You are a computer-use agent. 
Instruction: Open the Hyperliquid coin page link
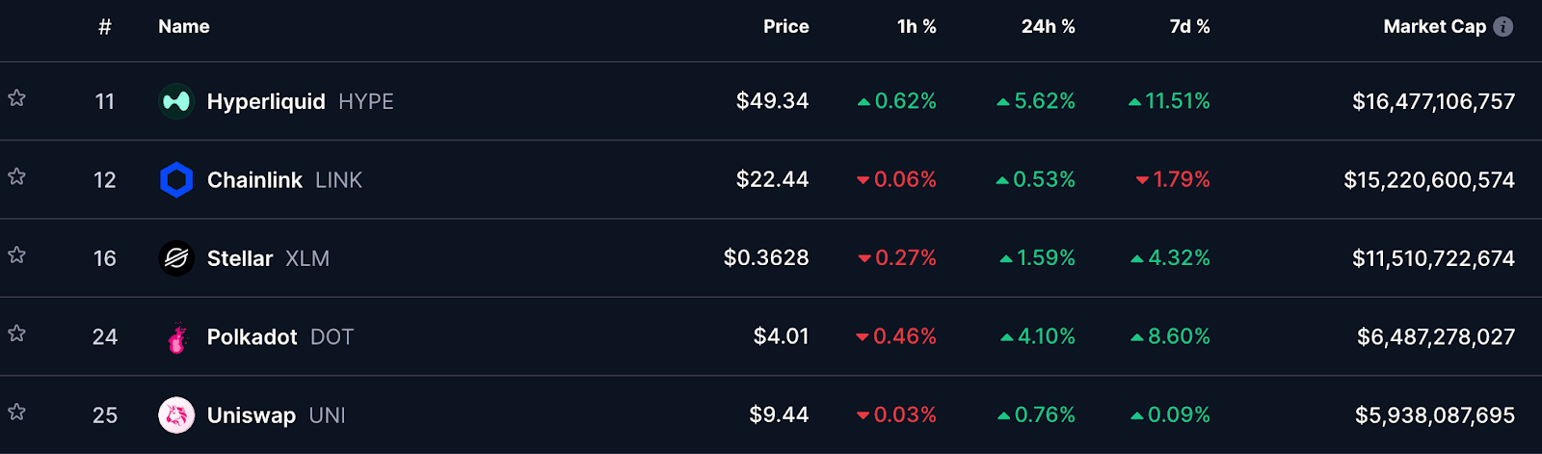(x=266, y=101)
